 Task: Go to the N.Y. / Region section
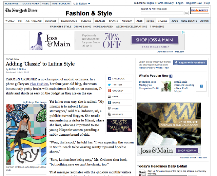tap(34, 21)
